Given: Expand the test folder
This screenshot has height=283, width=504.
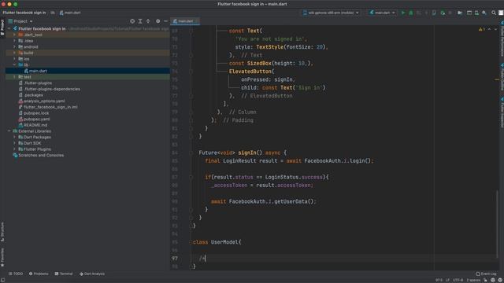Looking at the screenshot, I should point(14,77).
